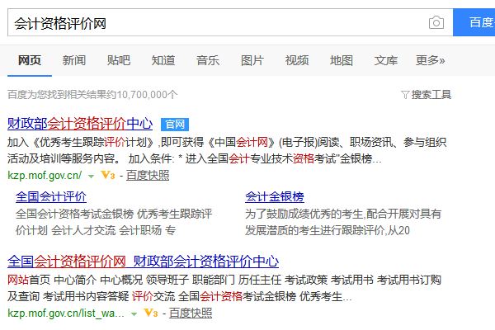Open 百度快照 for kzp.mof.gov.cn/

click(x=148, y=175)
